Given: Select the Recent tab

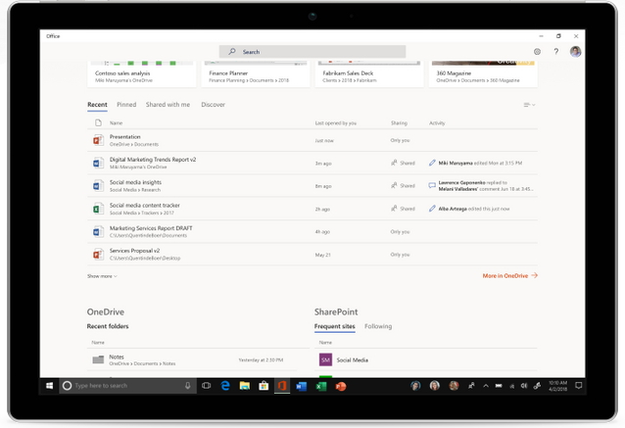Looking at the screenshot, I should coord(97,105).
